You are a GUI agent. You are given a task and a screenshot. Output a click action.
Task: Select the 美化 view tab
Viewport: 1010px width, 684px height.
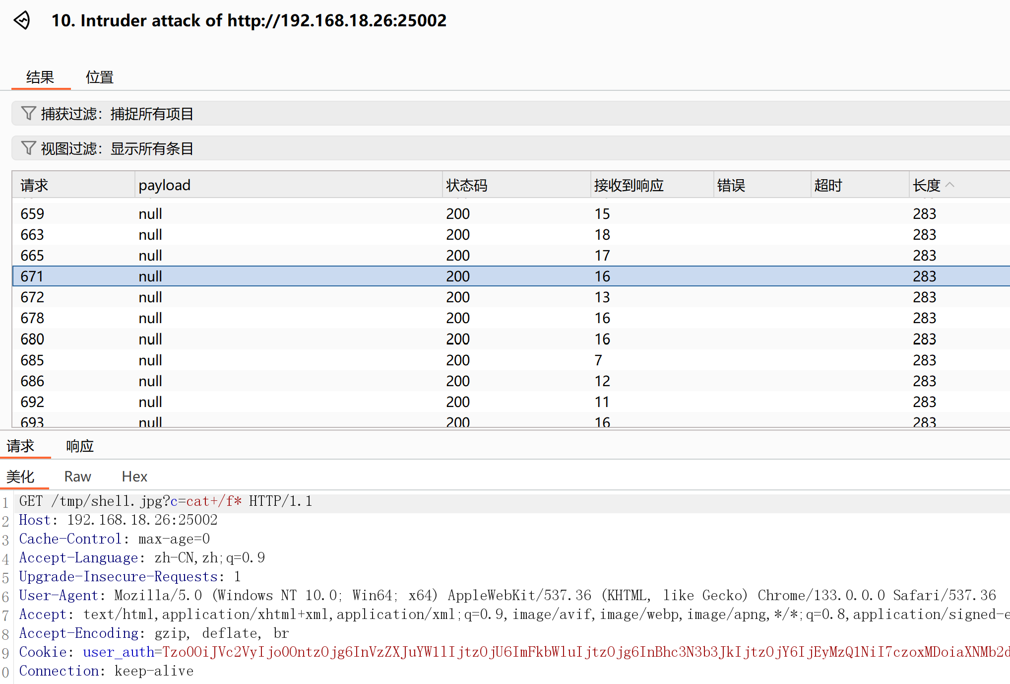click(20, 477)
